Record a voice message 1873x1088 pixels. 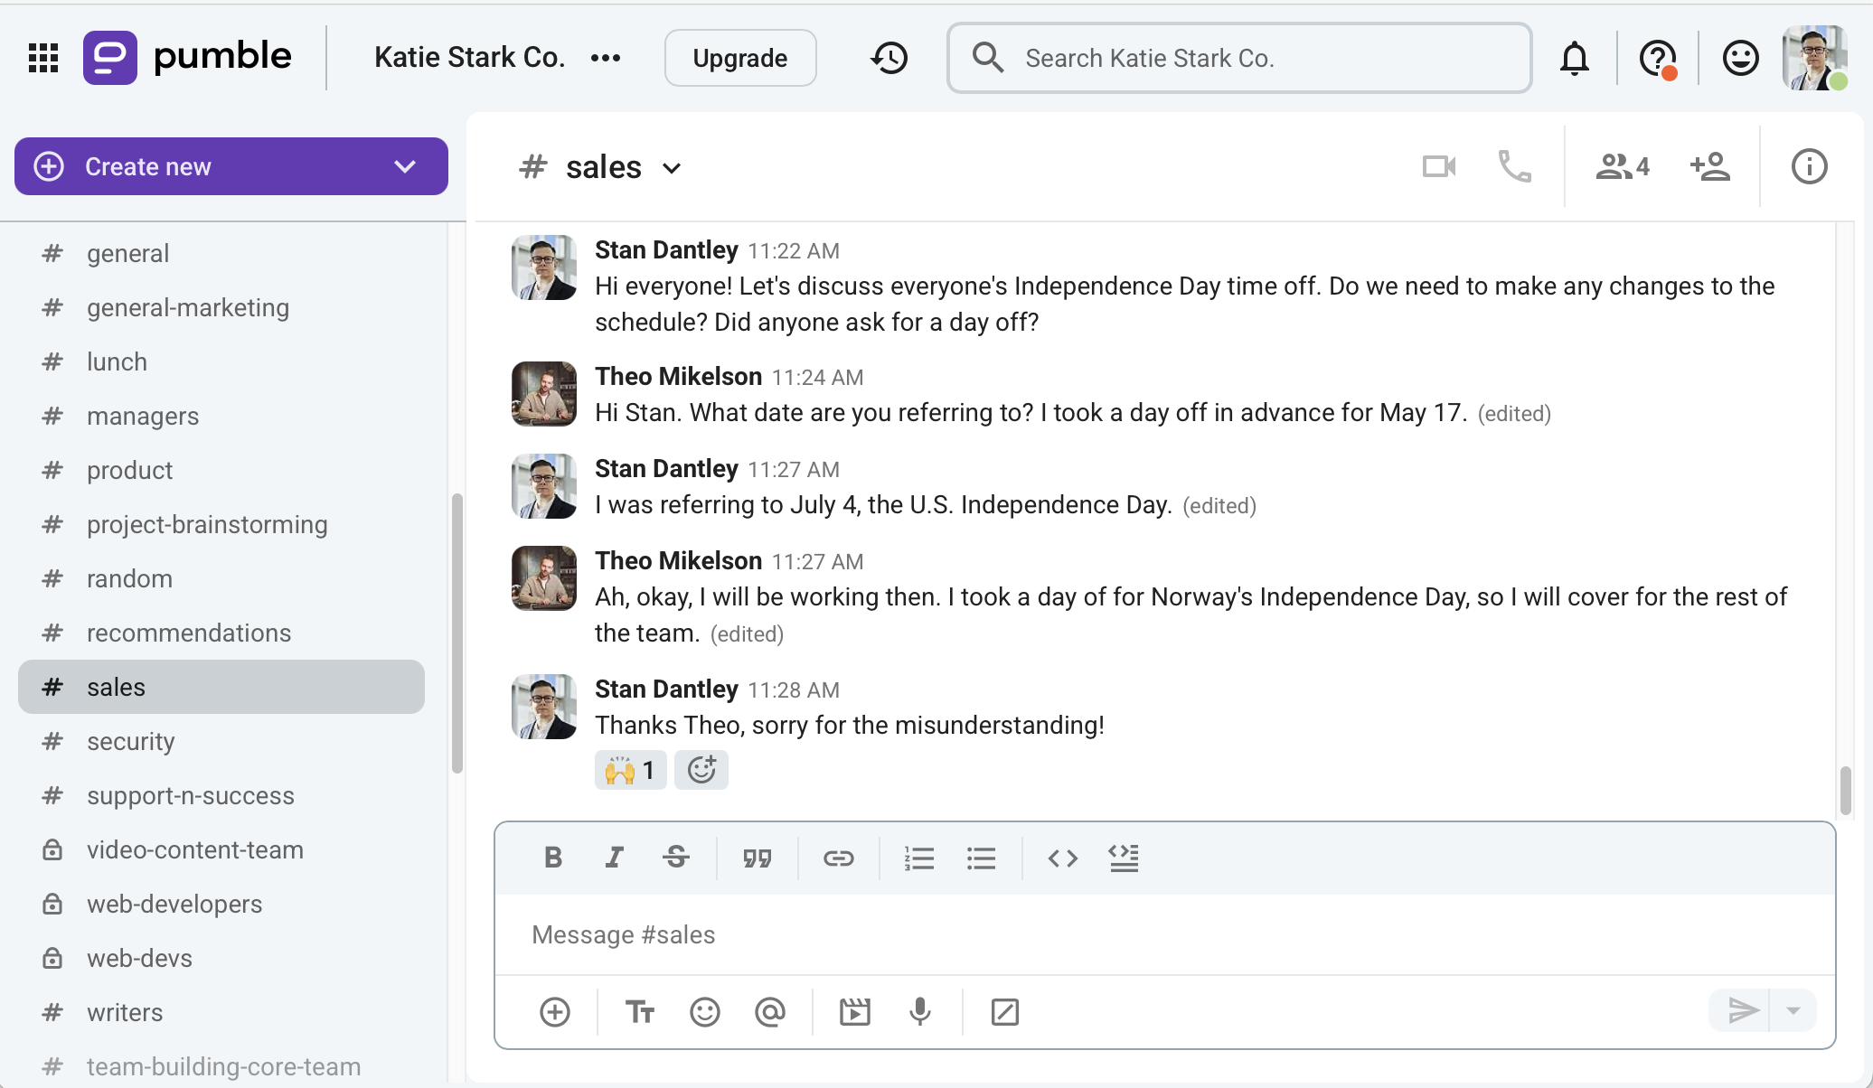coord(919,1011)
